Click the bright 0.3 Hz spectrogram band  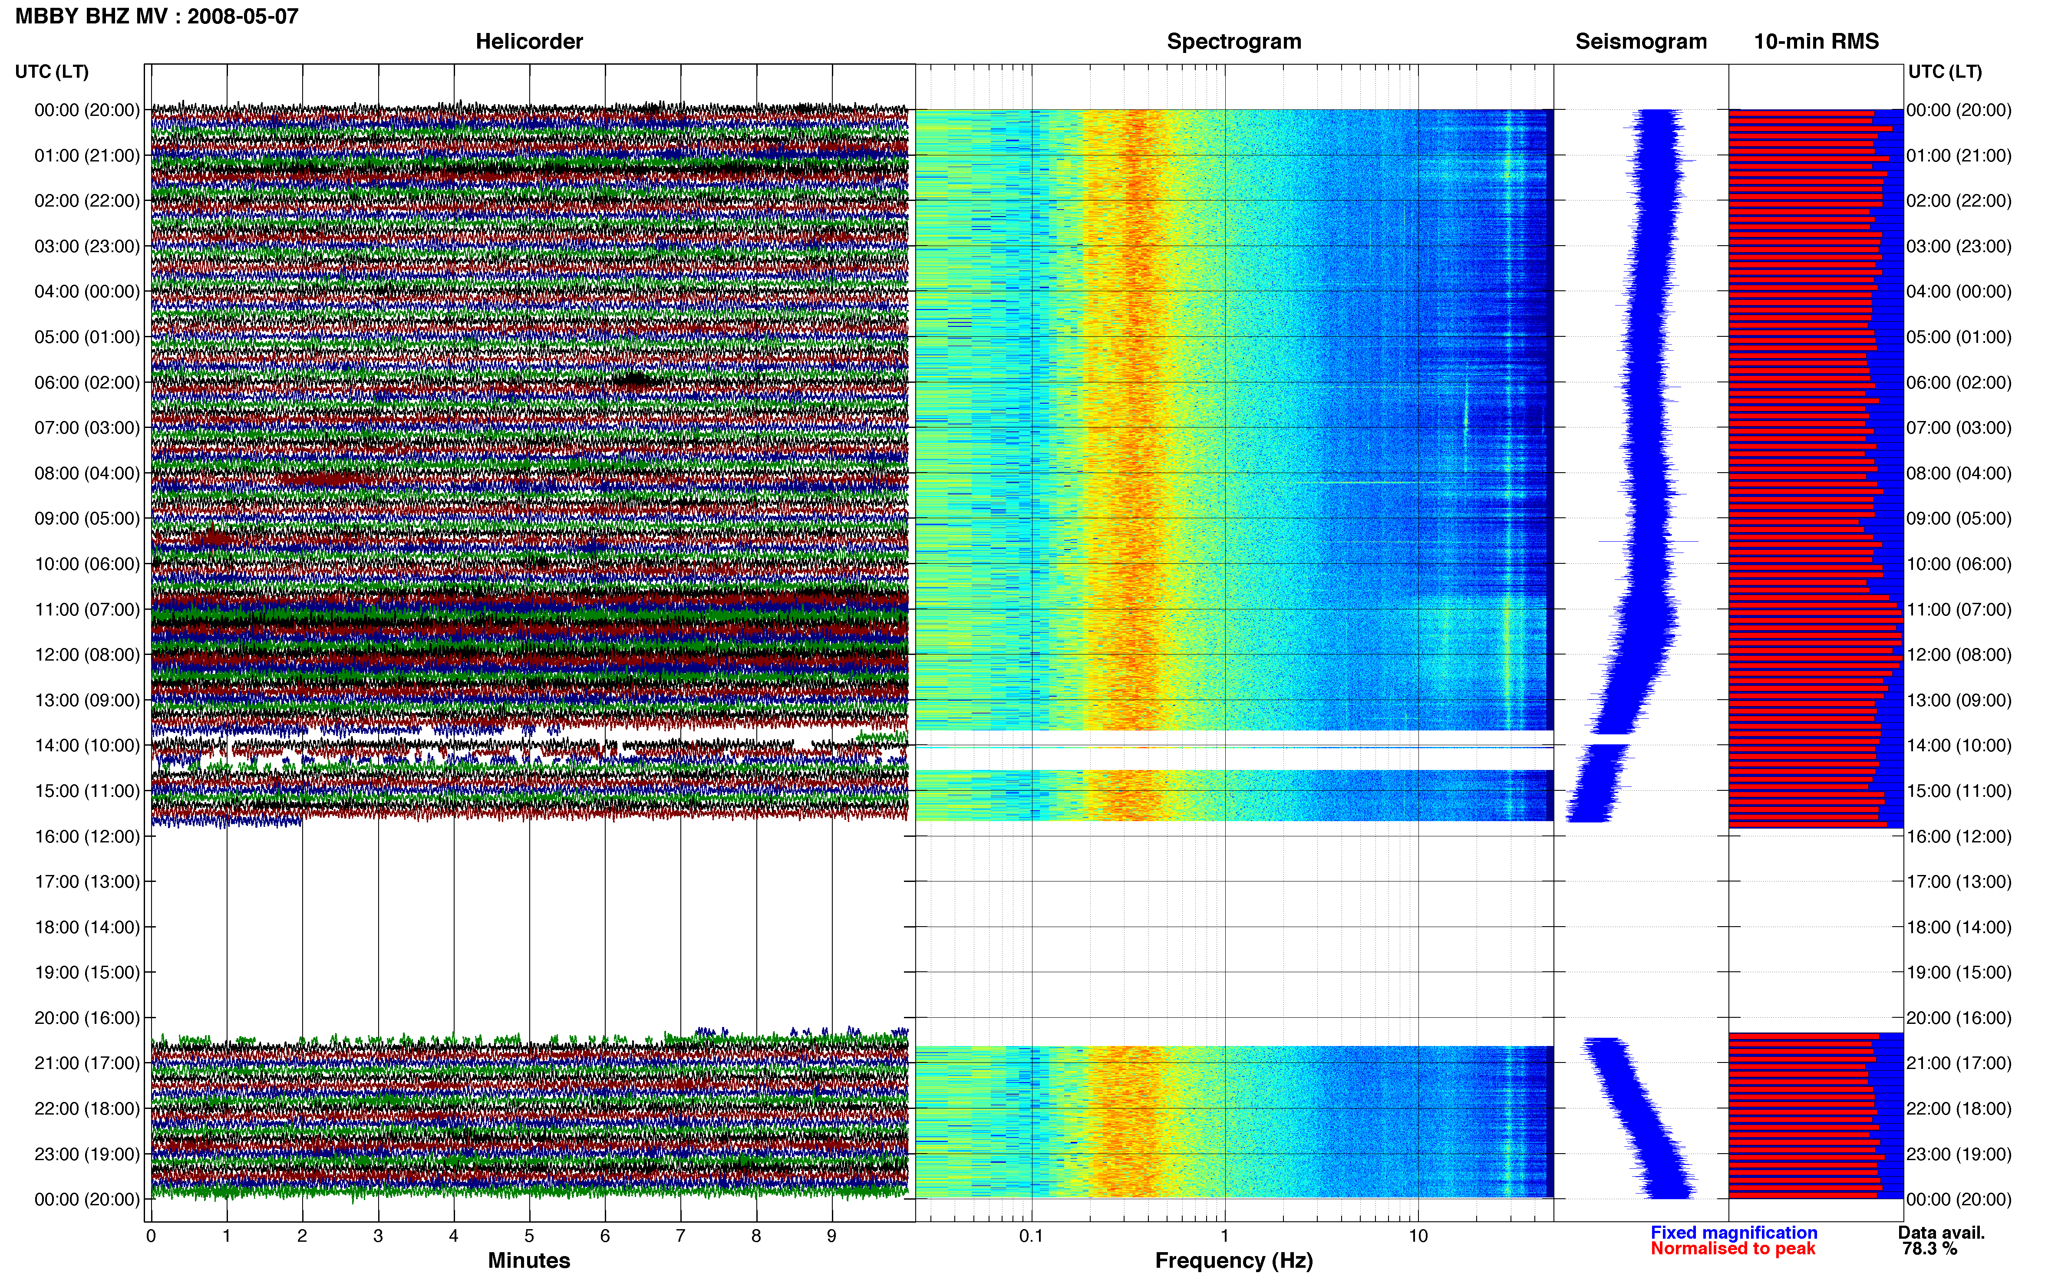[1136, 421]
